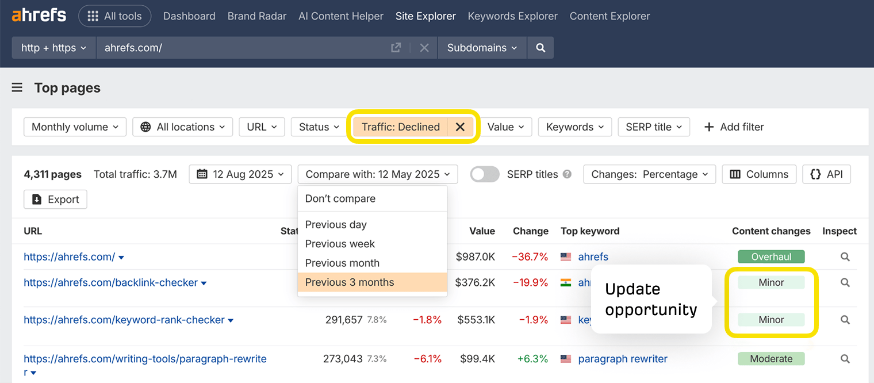Image resolution: width=874 pixels, height=383 pixels.
Task: Open the All tools grid
Action: [114, 16]
